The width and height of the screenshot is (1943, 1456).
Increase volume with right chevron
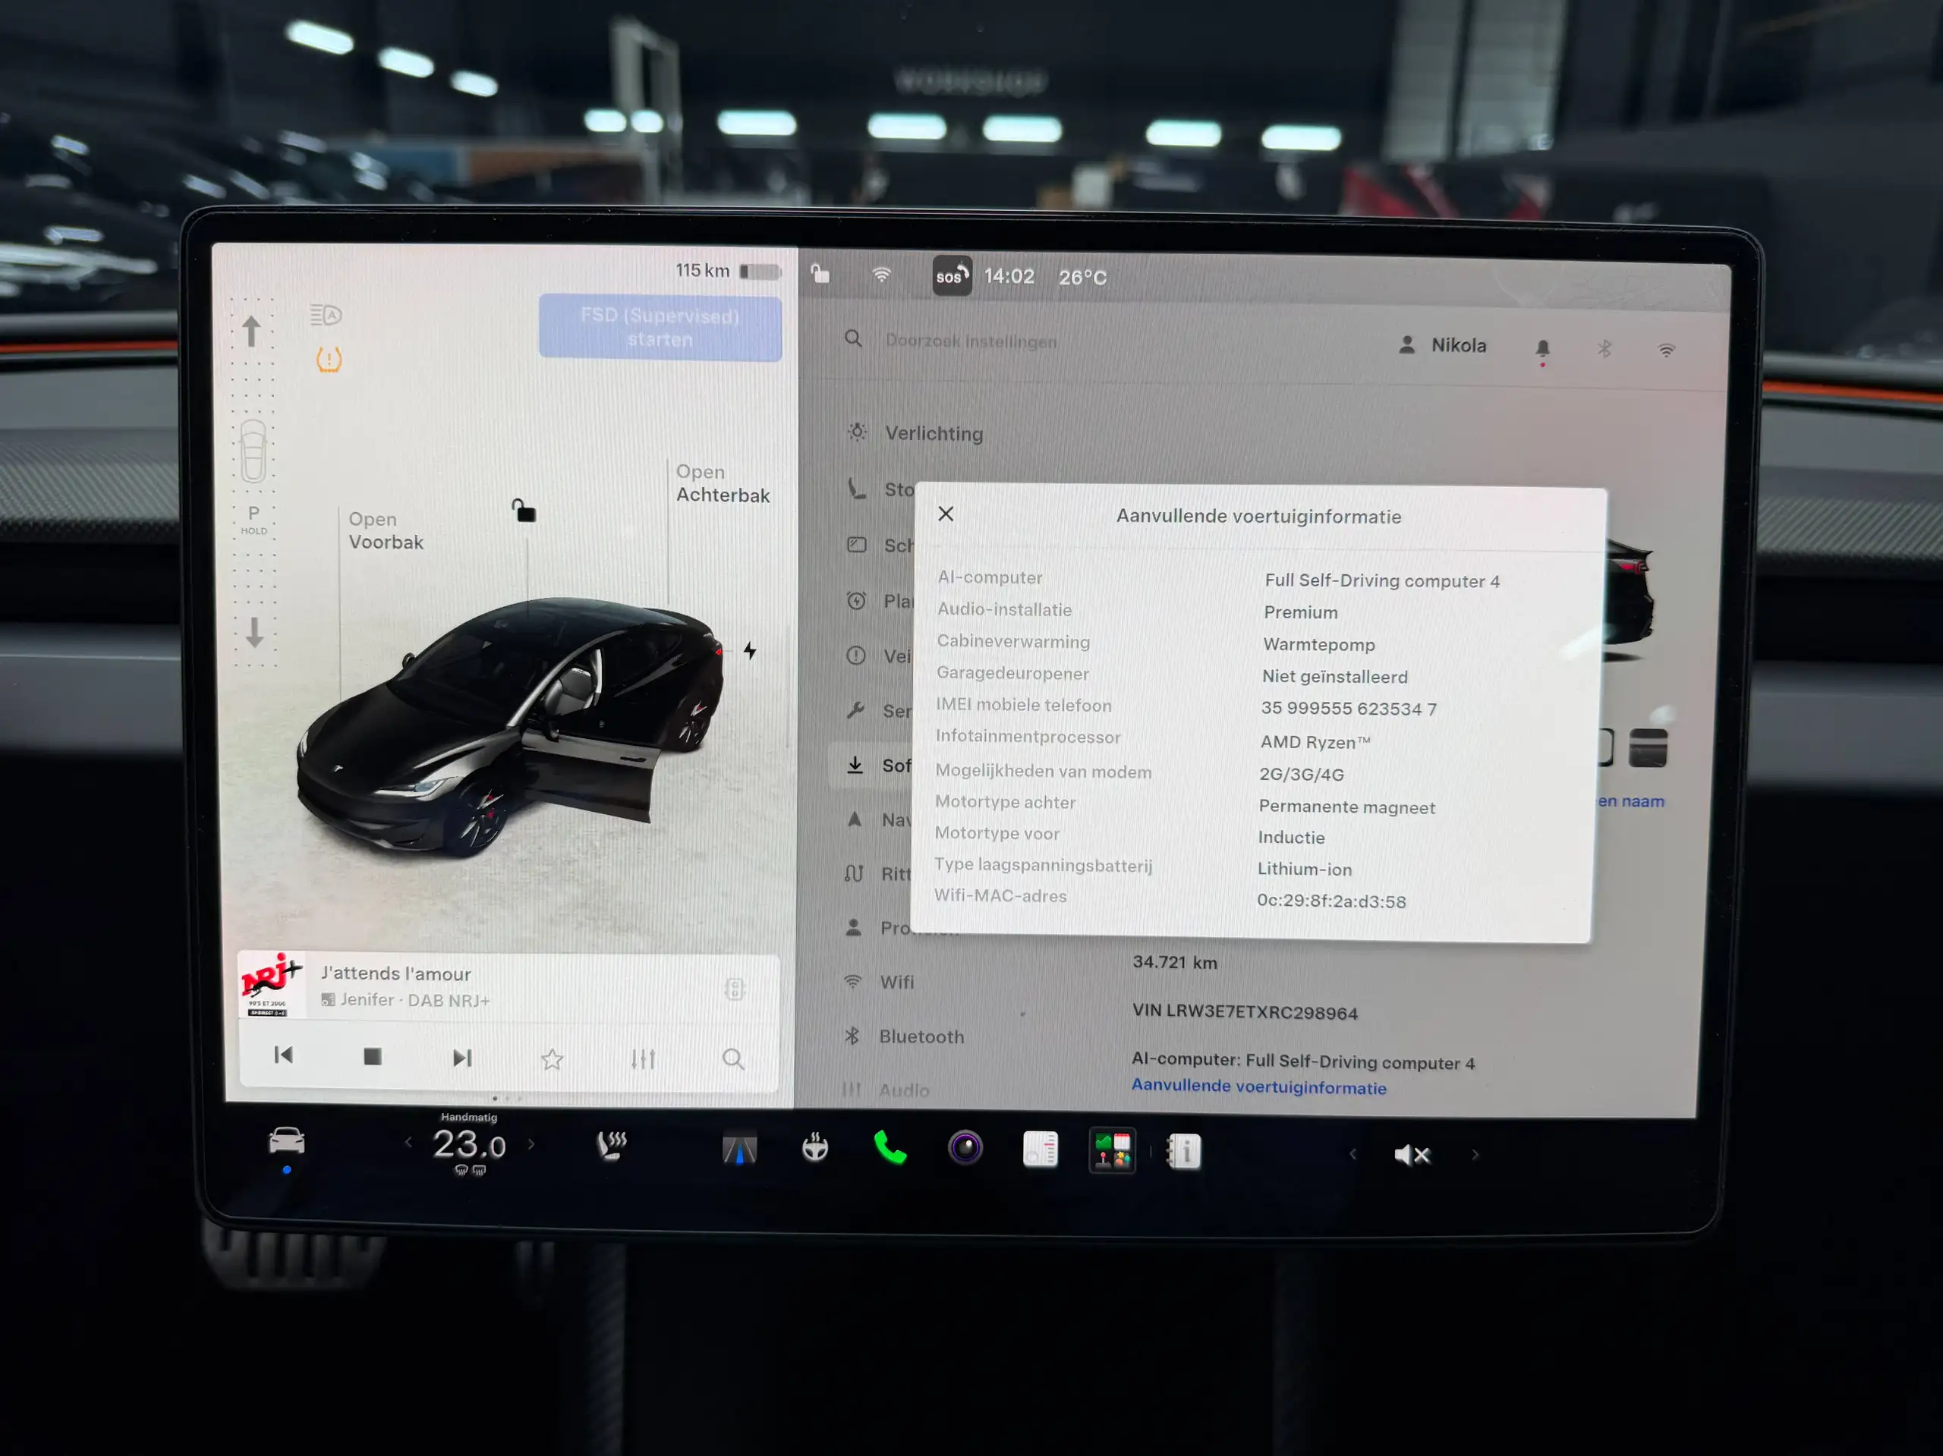(x=1475, y=1155)
